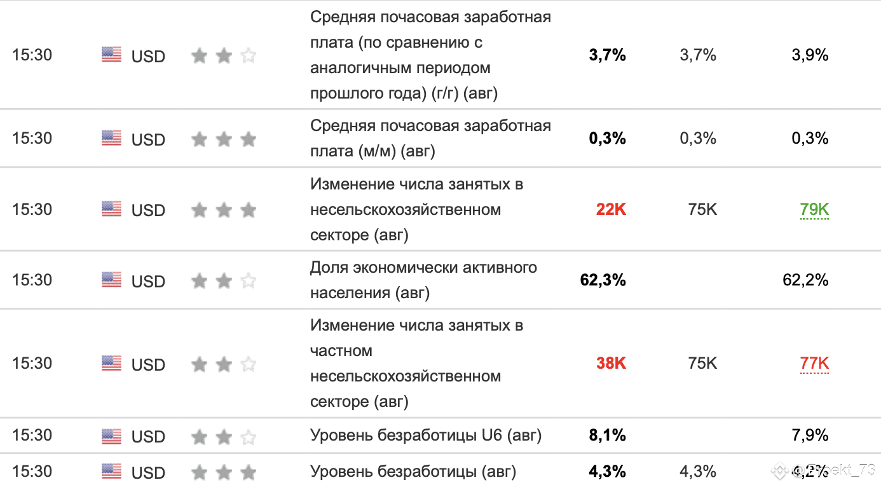Click the actual value 38K in red
Image resolution: width=881 pixels, height=487 pixels.
[611, 363]
